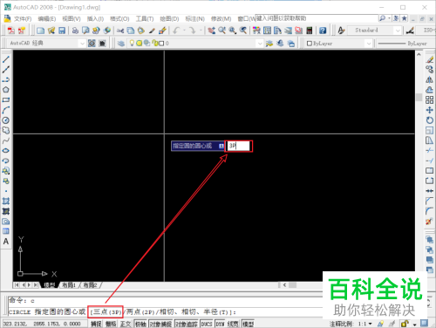Select the Circle tool in draw toolbar

pos(6,120)
